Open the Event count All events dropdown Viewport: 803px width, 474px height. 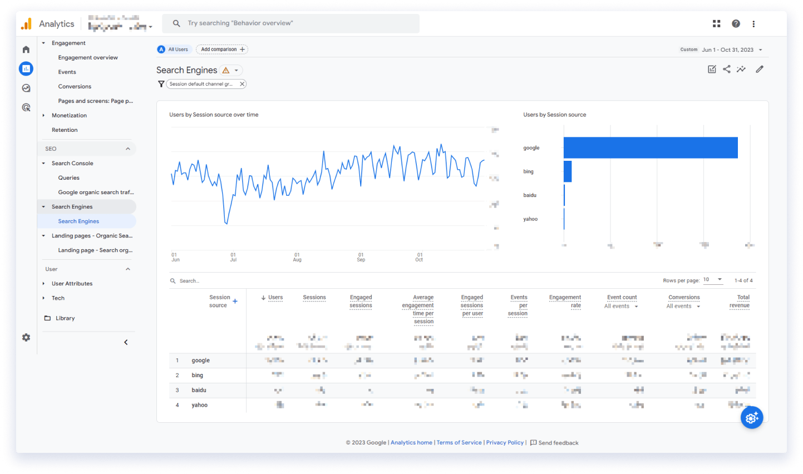tap(621, 306)
